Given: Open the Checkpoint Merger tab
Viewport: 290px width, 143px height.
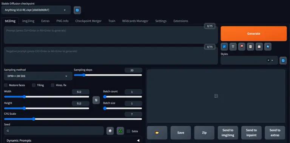Looking at the screenshot, I should pos(88,21).
